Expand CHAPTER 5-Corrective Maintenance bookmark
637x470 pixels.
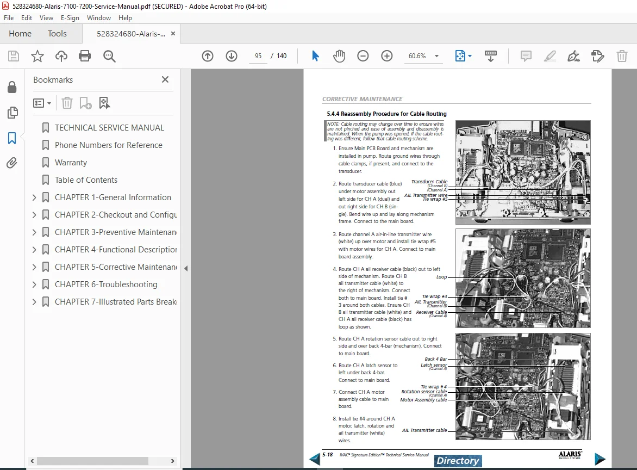pos(34,267)
